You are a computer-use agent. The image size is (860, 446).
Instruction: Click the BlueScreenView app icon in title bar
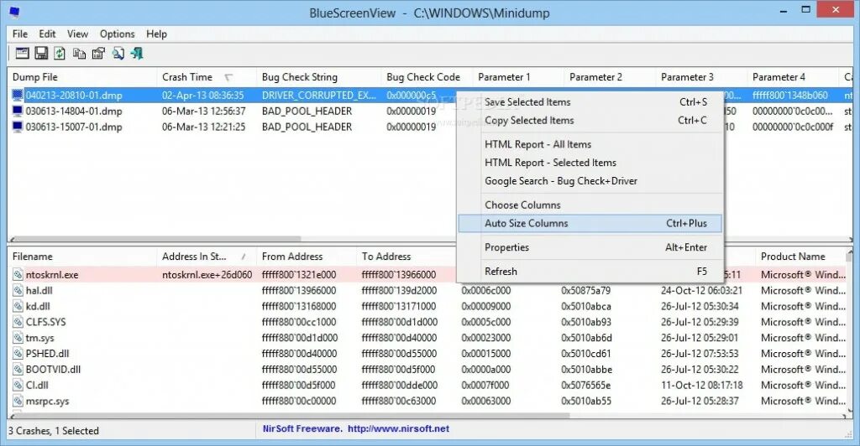[14, 12]
